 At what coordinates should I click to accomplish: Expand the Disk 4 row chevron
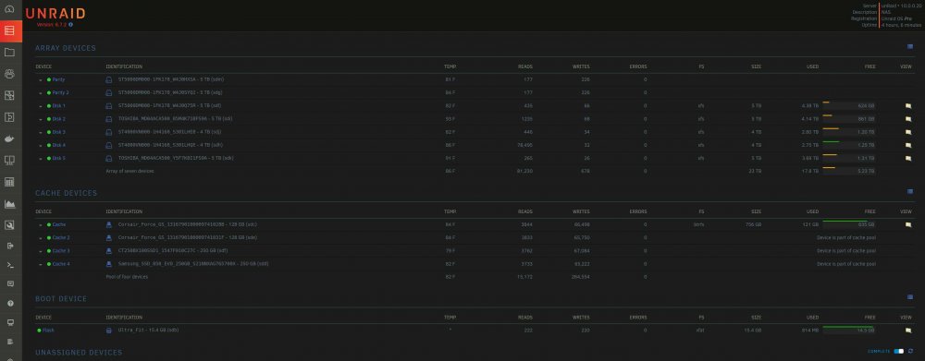tap(41, 145)
